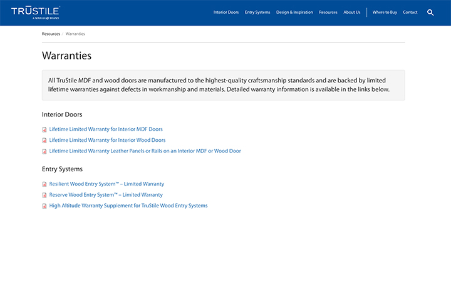Open the About Us menu
The image size is (451, 300).
coord(352,12)
